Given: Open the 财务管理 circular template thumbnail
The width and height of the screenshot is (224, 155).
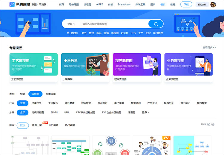Looking at the screenshot, I should [x=111, y=145].
